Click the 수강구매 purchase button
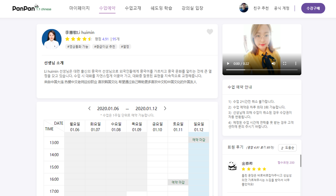The width and height of the screenshot is (336, 196). (x=313, y=8)
